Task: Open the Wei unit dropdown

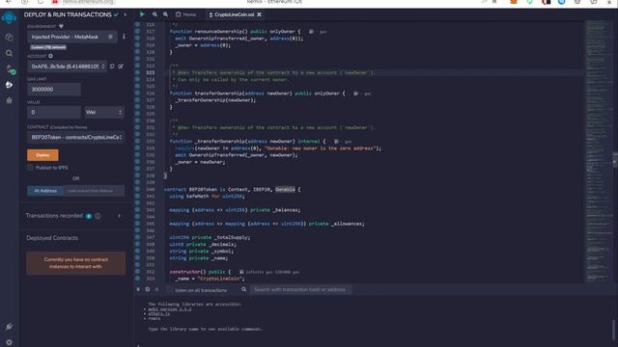Action: click(104, 112)
